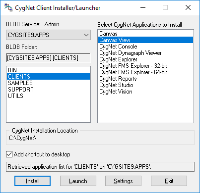Select CygNet FMS Explorer - 32-bit
200x193 pixels.
coord(145,66)
